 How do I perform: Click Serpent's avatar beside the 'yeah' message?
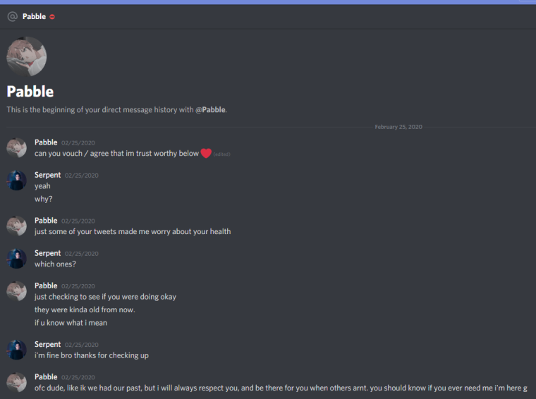click(x=16, y=180)
